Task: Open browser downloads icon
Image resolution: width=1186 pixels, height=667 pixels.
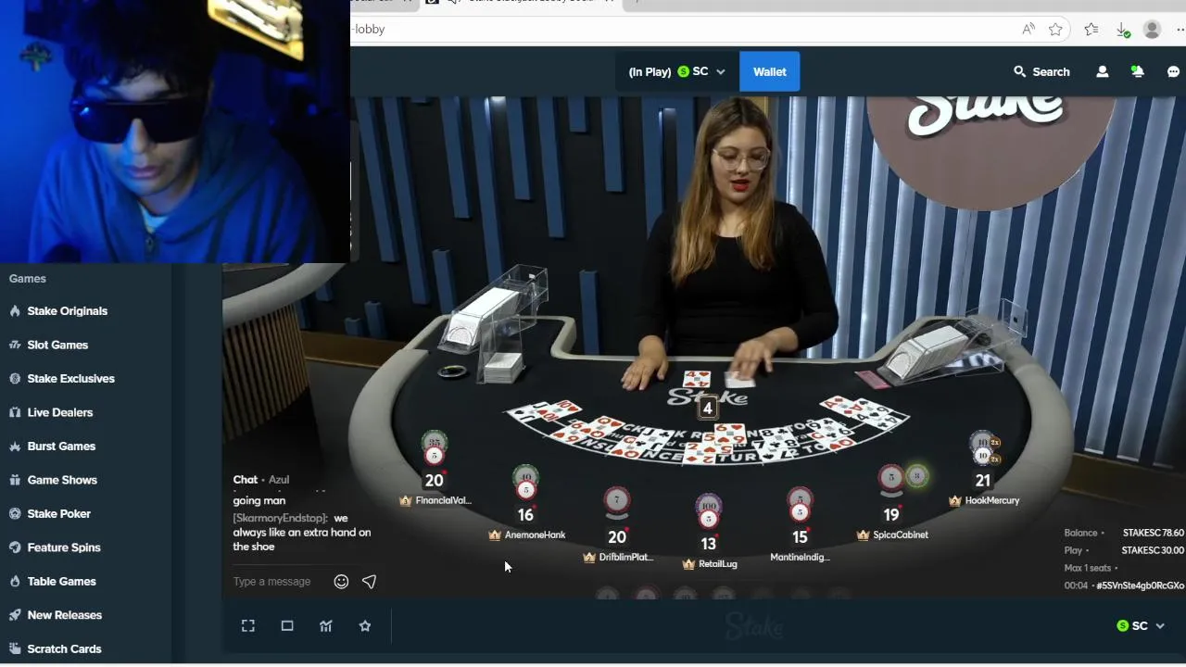Action: (x=1122, y=30)
